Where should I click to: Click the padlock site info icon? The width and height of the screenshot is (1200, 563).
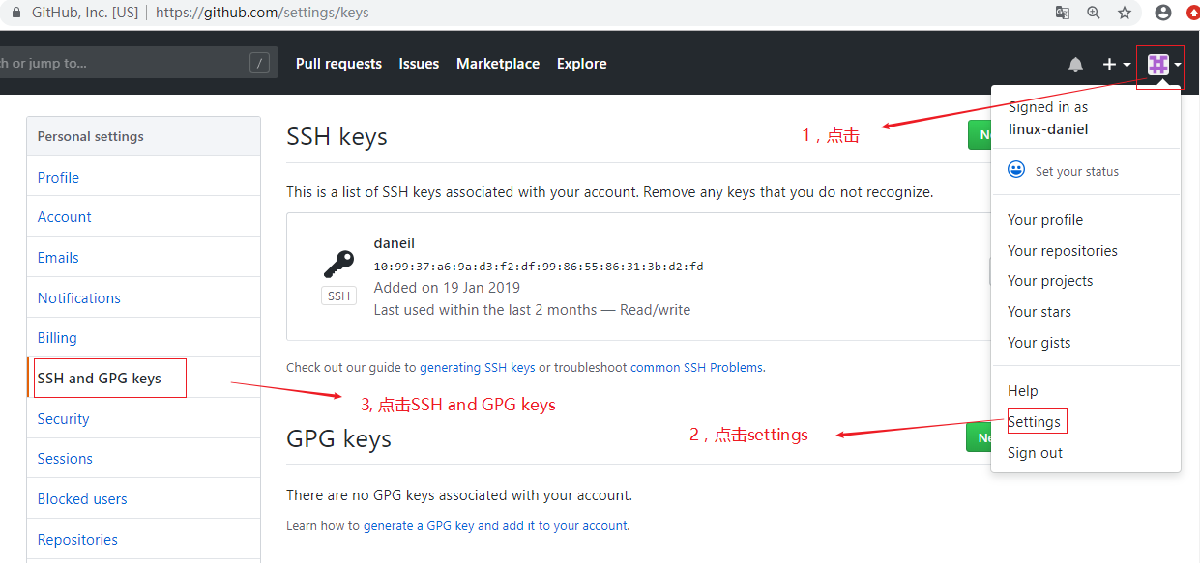(15, 13)
